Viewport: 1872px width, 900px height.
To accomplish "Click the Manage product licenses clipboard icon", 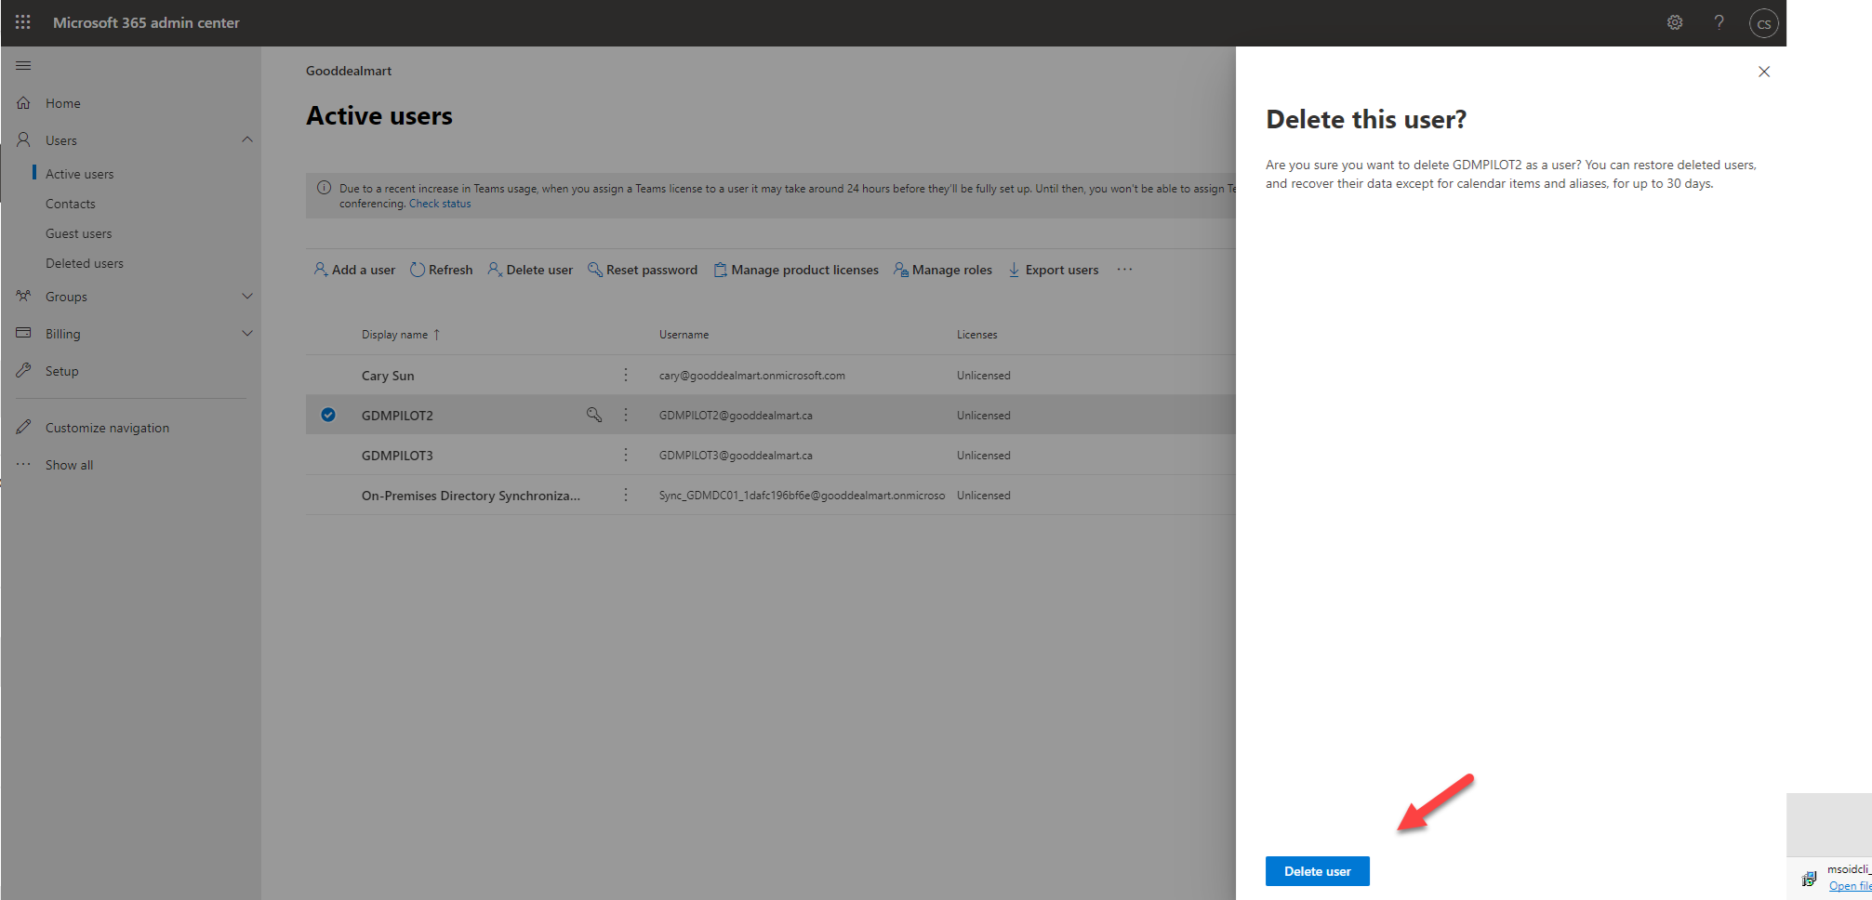I will [720, 270].
